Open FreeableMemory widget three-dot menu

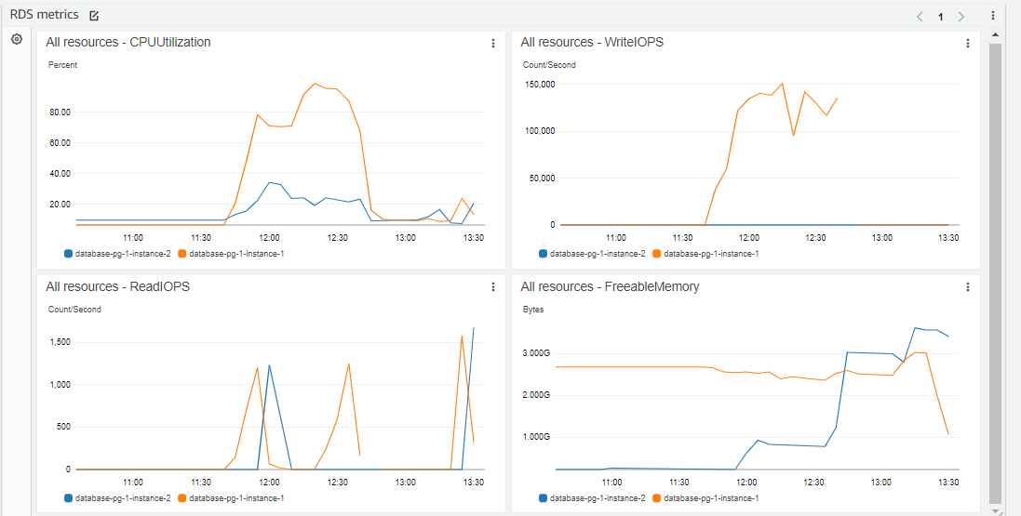(x=968, y=287)
